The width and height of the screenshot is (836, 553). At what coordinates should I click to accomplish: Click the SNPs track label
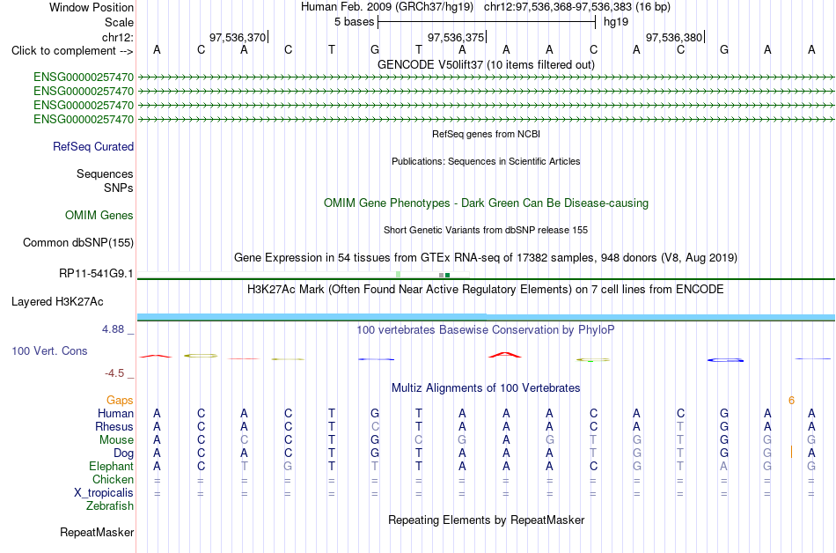pos(119,188)
